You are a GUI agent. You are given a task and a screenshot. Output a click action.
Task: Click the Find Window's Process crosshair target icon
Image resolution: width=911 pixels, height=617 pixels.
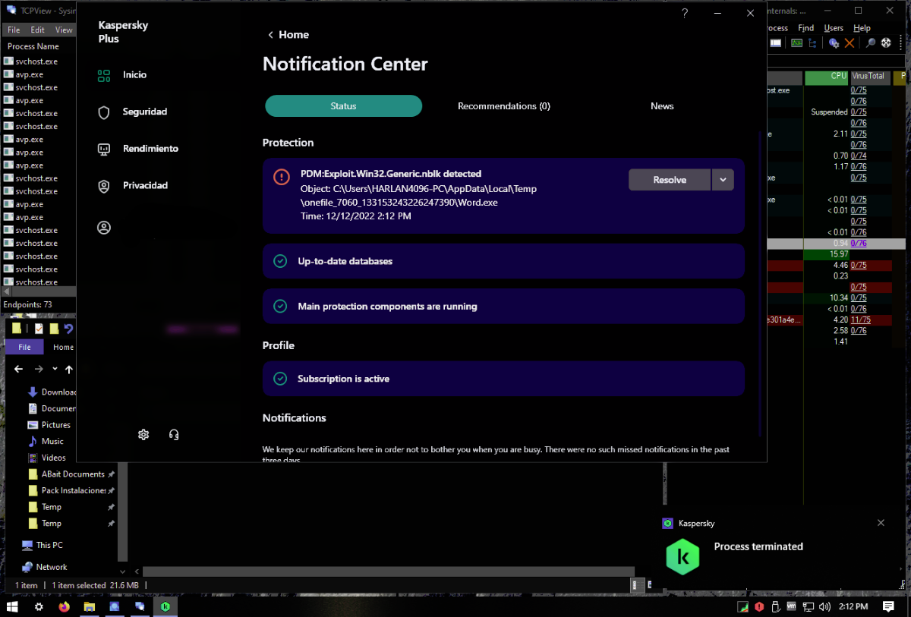[886, 43]
